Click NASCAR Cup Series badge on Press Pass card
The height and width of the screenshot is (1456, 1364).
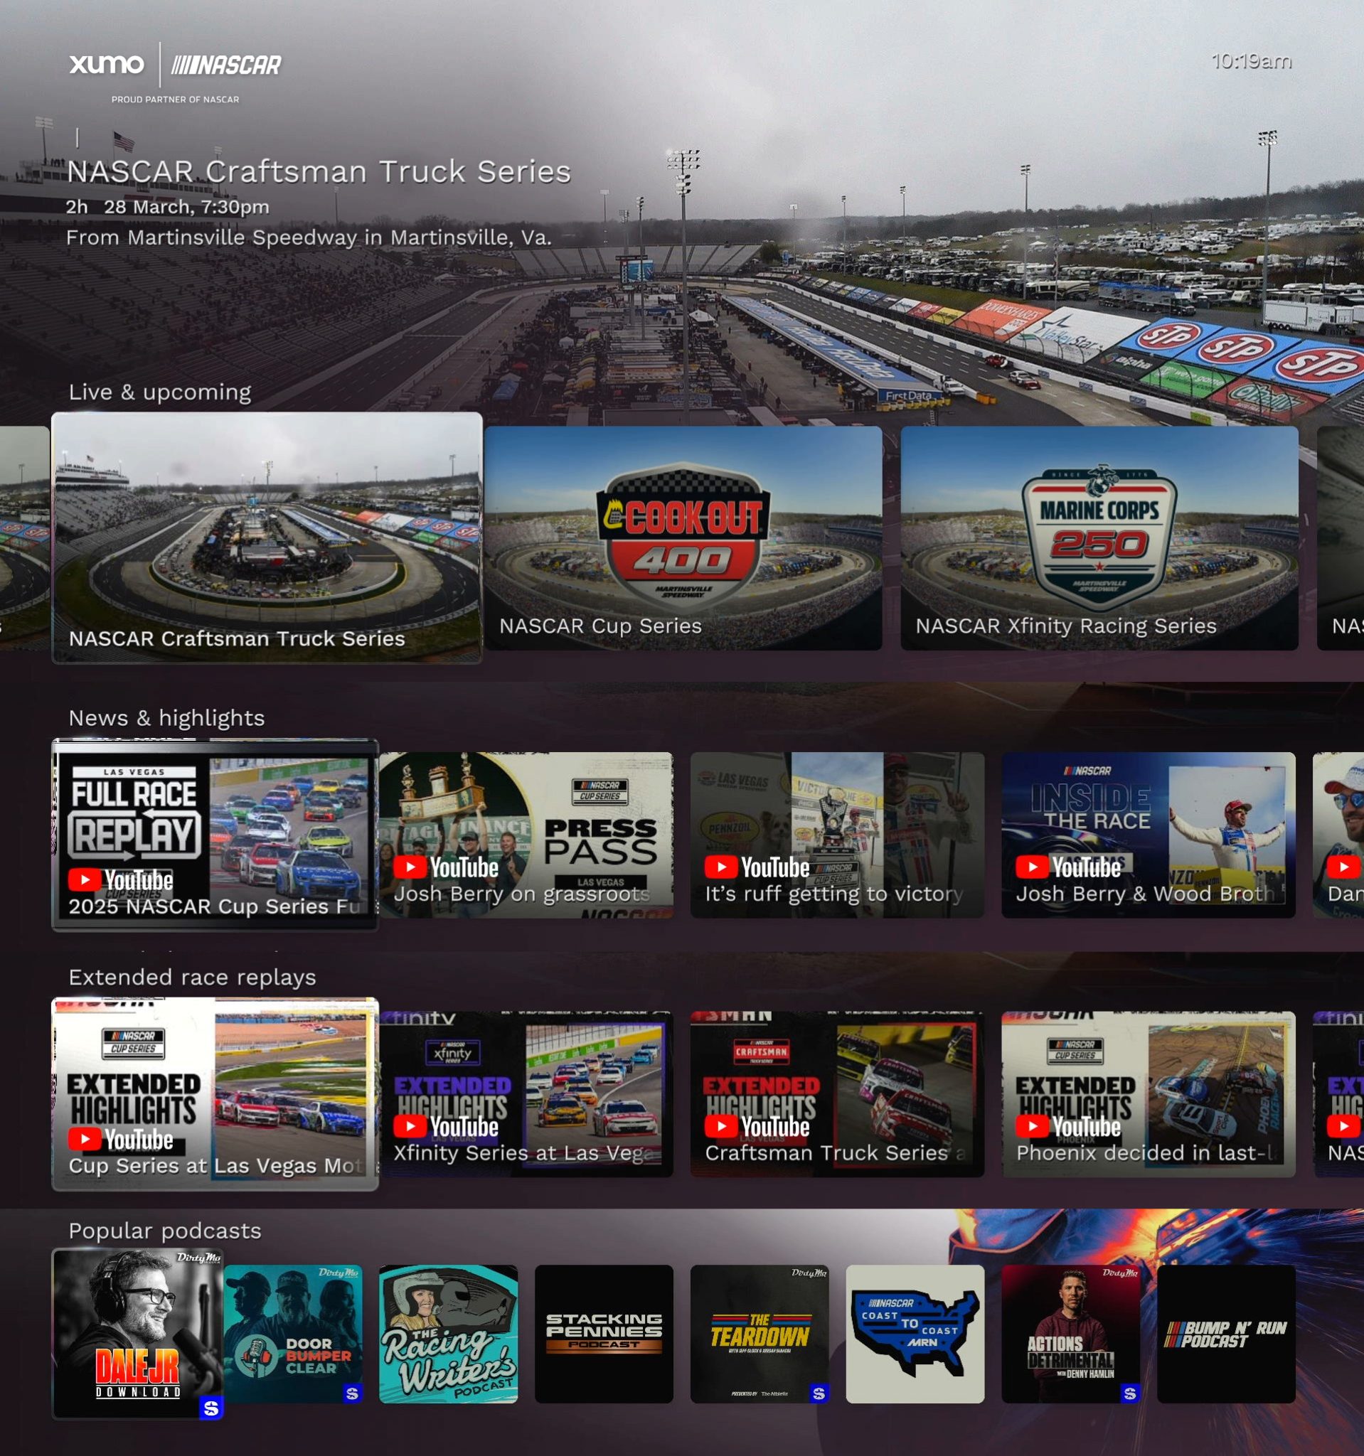coord(600,791)
